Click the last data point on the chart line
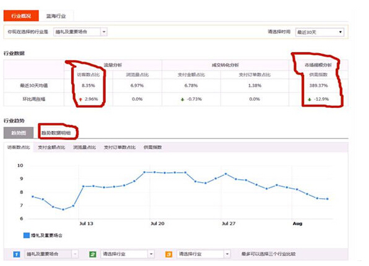This screenshot has width=369, height=266. point(328,199)
